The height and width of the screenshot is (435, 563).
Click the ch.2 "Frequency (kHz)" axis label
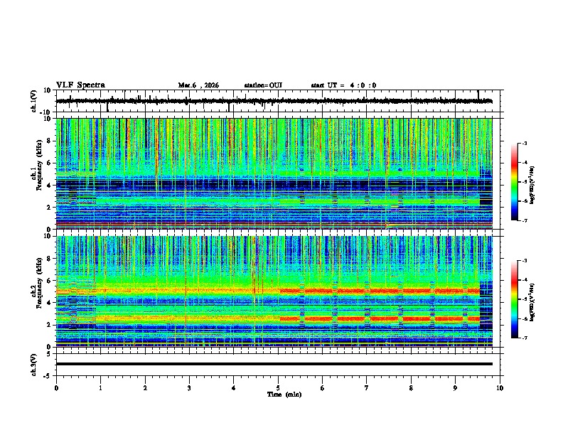click(39, 283)
